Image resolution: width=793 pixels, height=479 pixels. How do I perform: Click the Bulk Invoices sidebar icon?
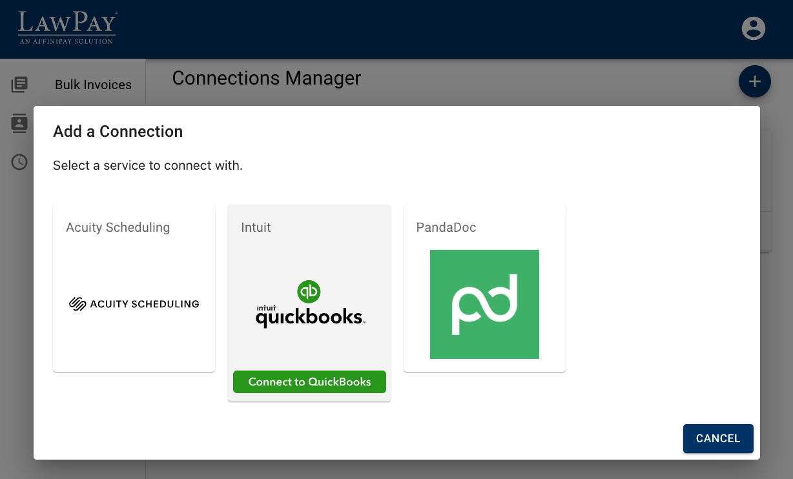19,85
